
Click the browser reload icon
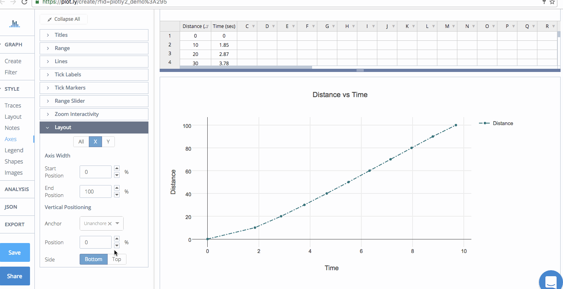pos(24,2)
